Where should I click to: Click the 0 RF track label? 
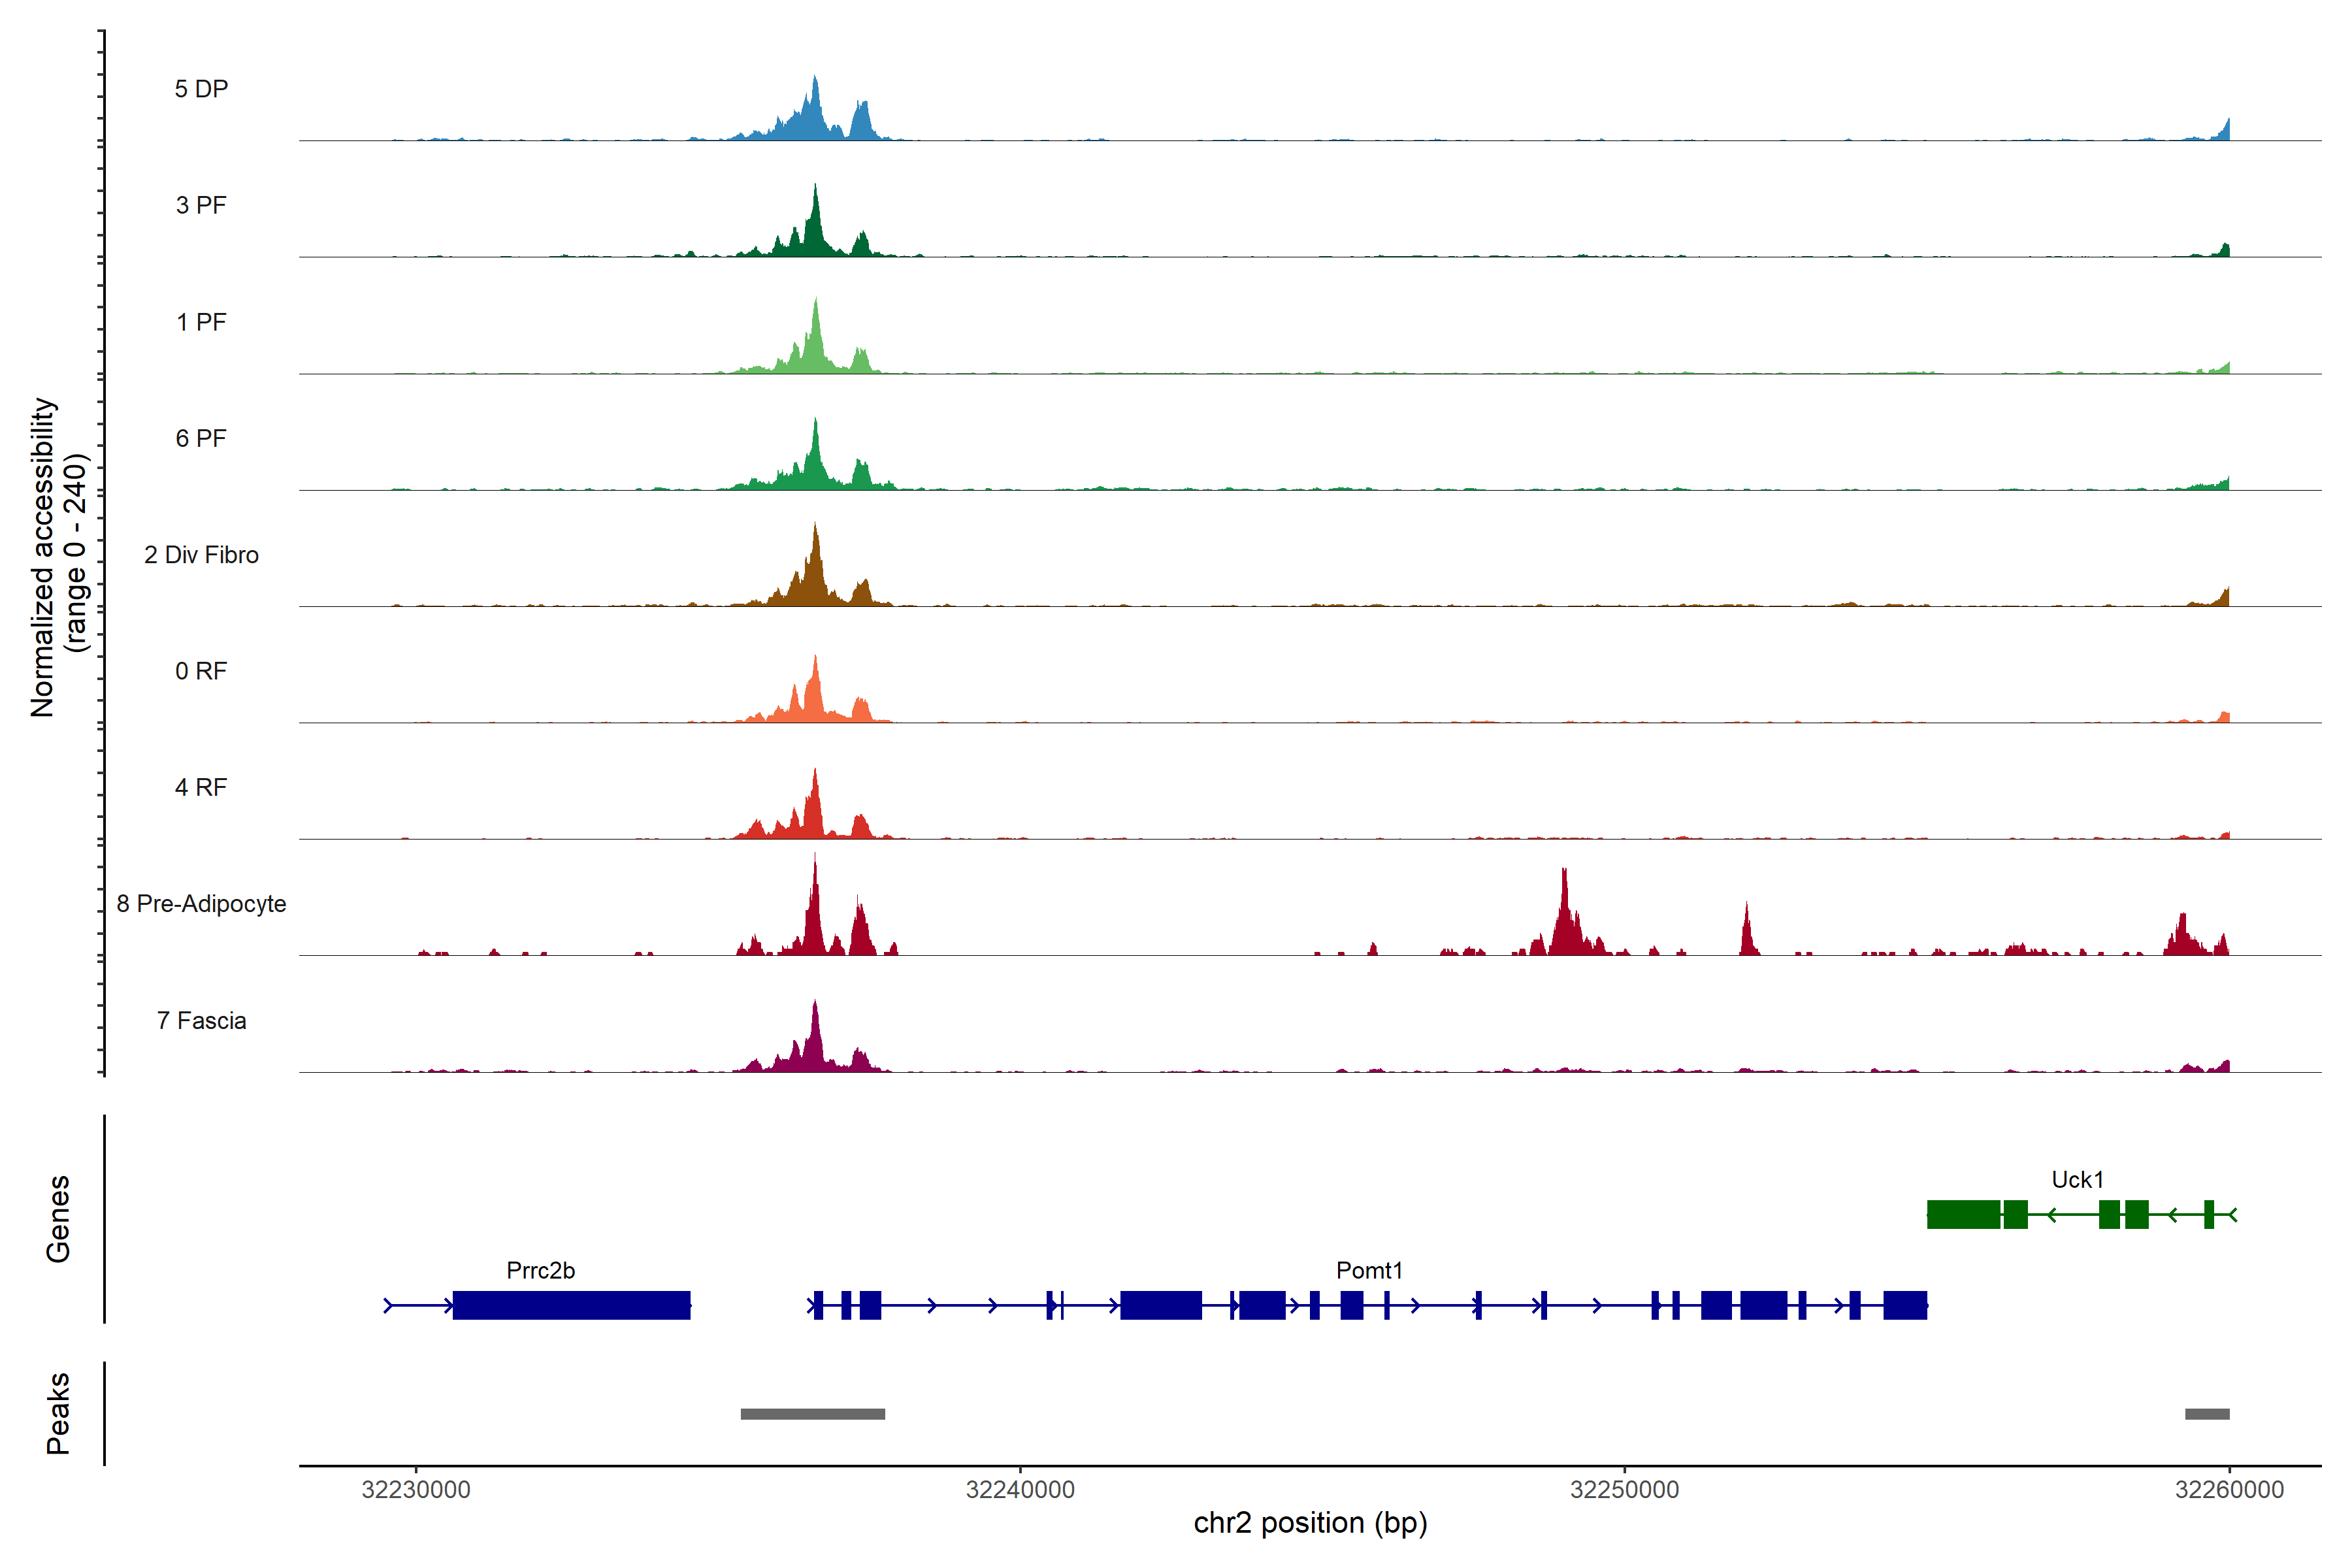coord(201,671)
